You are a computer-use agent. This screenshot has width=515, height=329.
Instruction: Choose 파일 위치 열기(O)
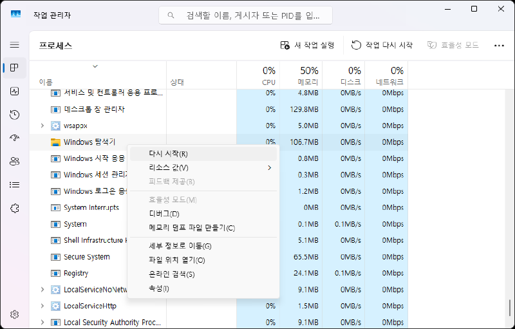point(203,260)
